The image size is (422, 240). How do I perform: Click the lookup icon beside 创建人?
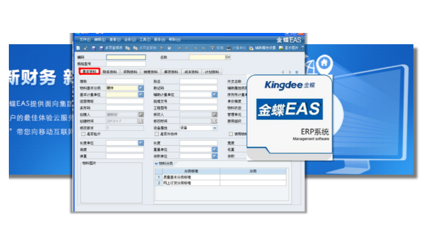[141, 115]
